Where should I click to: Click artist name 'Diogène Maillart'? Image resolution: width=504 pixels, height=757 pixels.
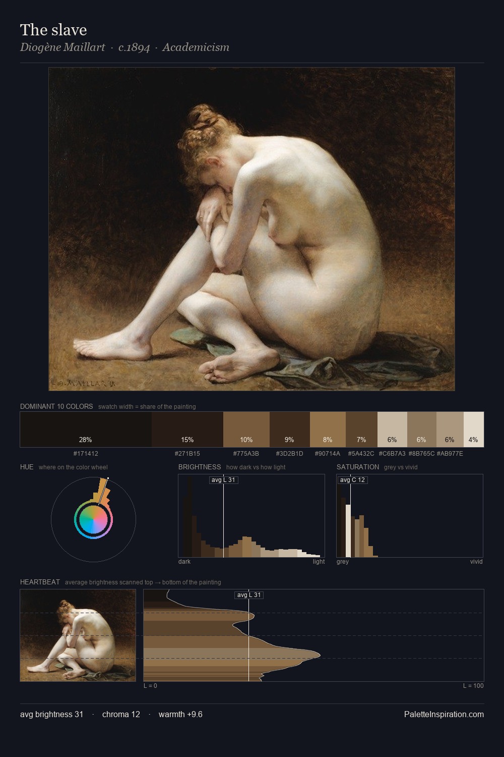click(x=62, y=47)
